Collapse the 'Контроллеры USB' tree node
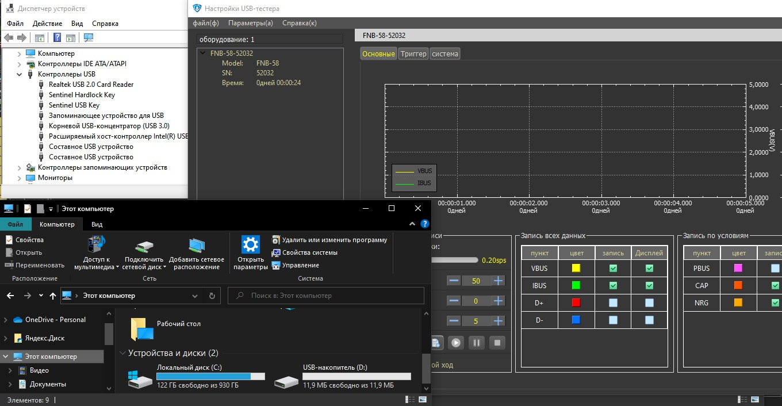 pyautogui.click(x=20, y=74)
